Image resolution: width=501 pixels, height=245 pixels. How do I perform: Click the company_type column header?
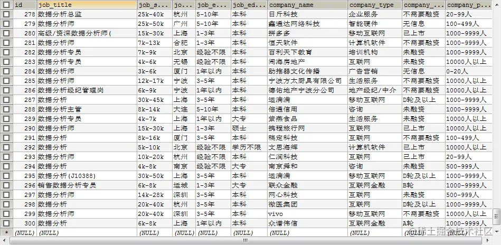click(375, 5)
